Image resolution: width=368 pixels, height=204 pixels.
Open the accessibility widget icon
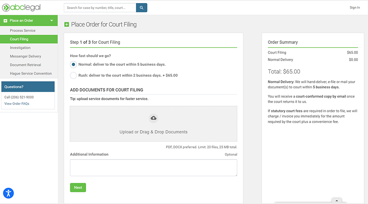(x=8, y=193)
